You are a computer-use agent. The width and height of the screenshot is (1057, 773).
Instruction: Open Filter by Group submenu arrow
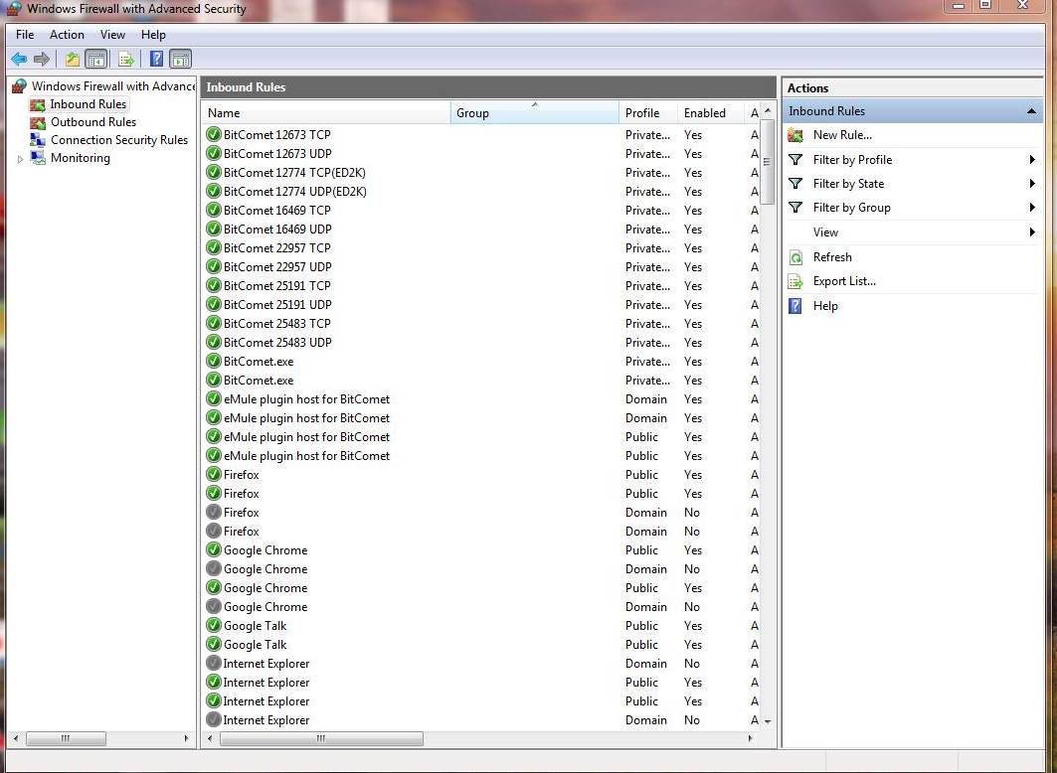pyautogui.click(x=1032, y=208)
